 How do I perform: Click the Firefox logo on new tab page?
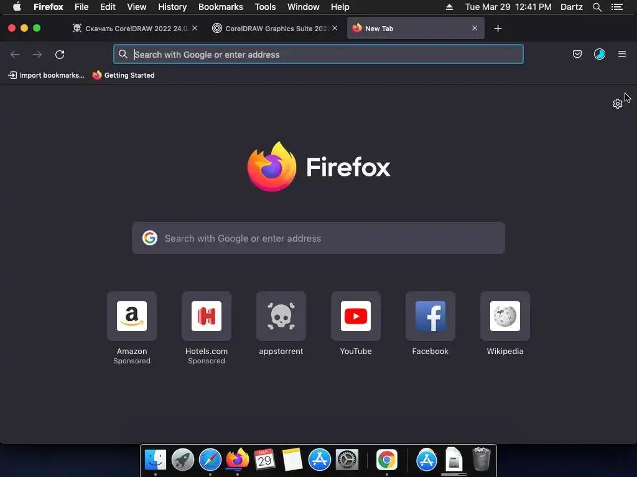(x=272, y=166)
